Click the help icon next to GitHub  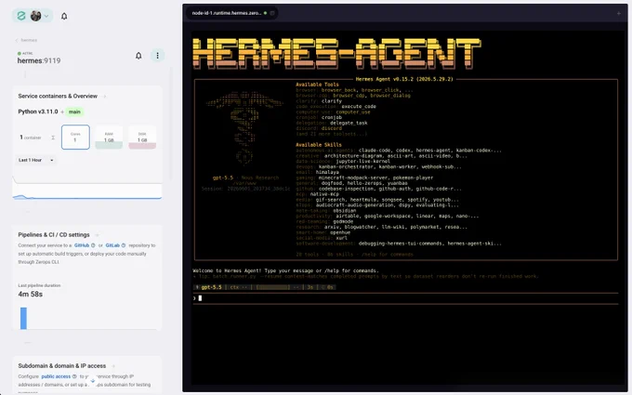coord(93,245)
